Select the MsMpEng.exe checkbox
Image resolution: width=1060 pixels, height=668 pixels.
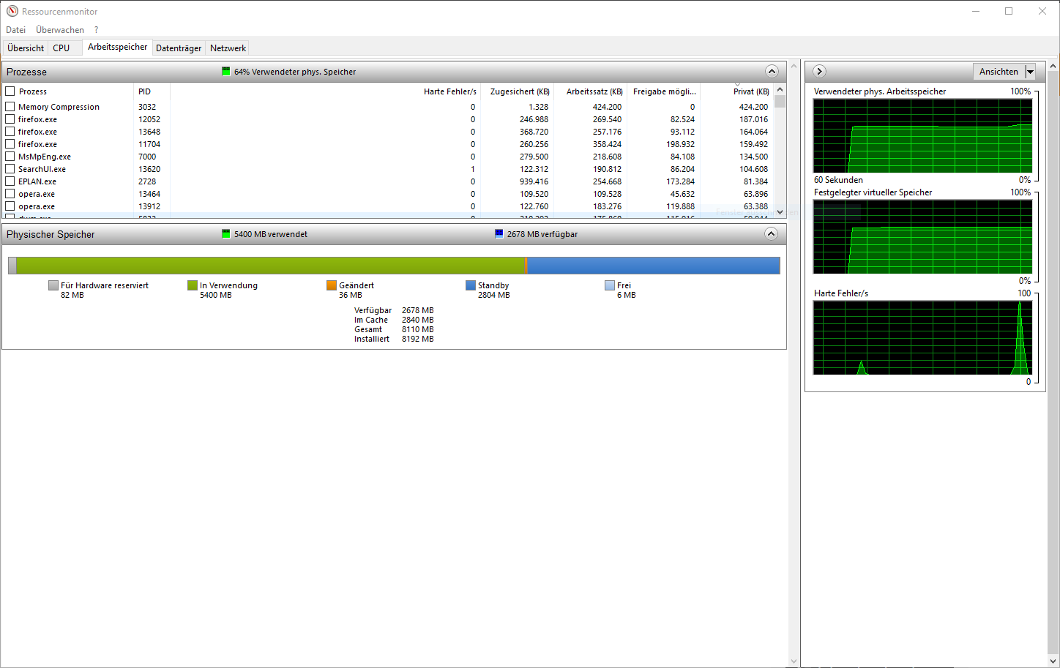10,157
